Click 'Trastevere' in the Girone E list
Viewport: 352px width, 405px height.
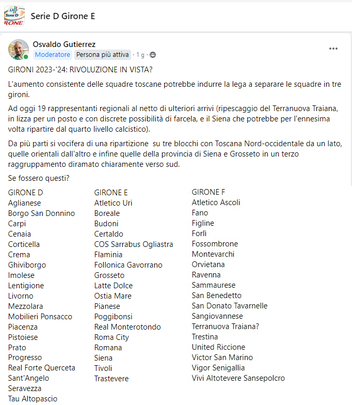coord(111,378)
